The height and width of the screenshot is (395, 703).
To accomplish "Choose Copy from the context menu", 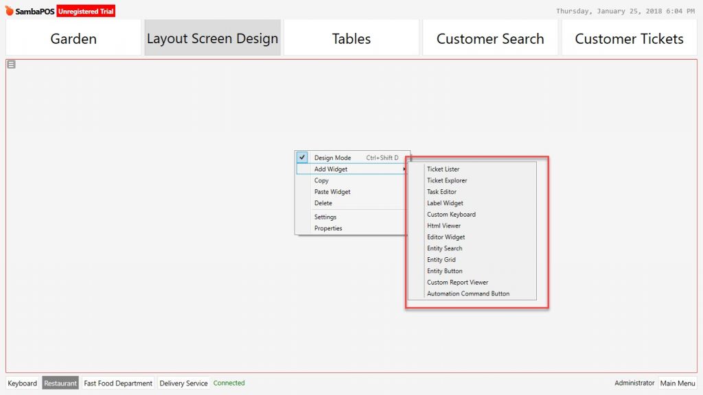I will pyautogui.click(x=321, y=180).
